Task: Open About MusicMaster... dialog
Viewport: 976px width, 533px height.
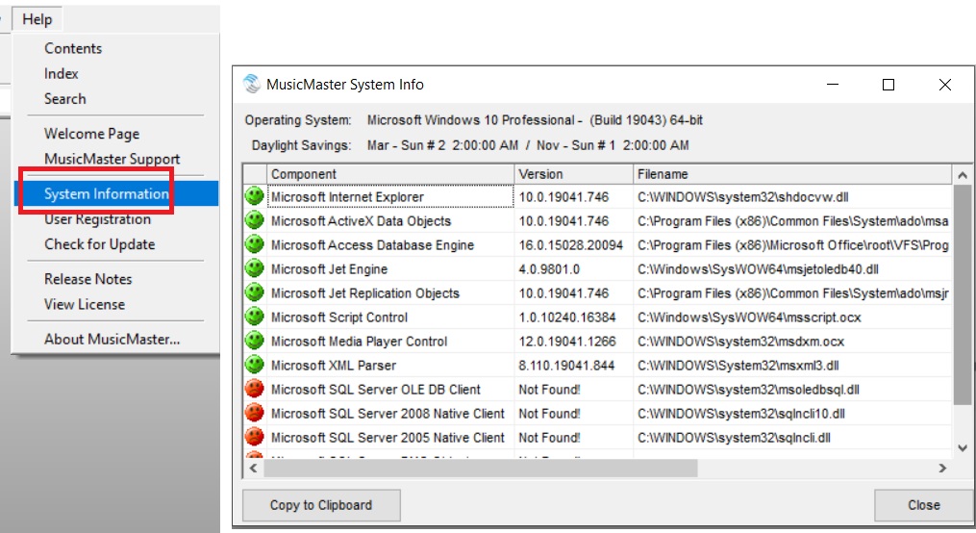Action: pos(113,339)
